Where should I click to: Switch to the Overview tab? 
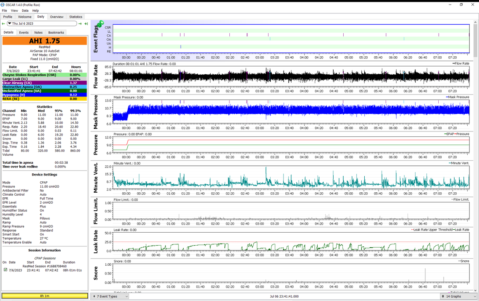pyautogui.click(x=57, y=17)
